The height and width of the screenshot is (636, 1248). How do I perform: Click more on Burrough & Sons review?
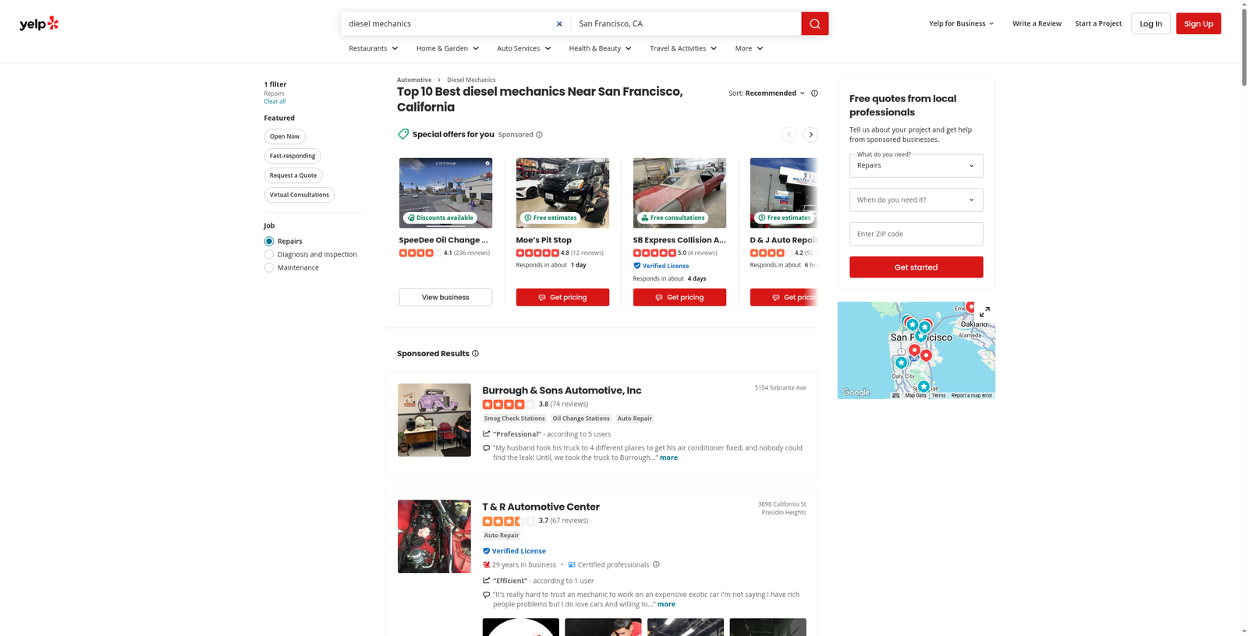tap(668, 458)
